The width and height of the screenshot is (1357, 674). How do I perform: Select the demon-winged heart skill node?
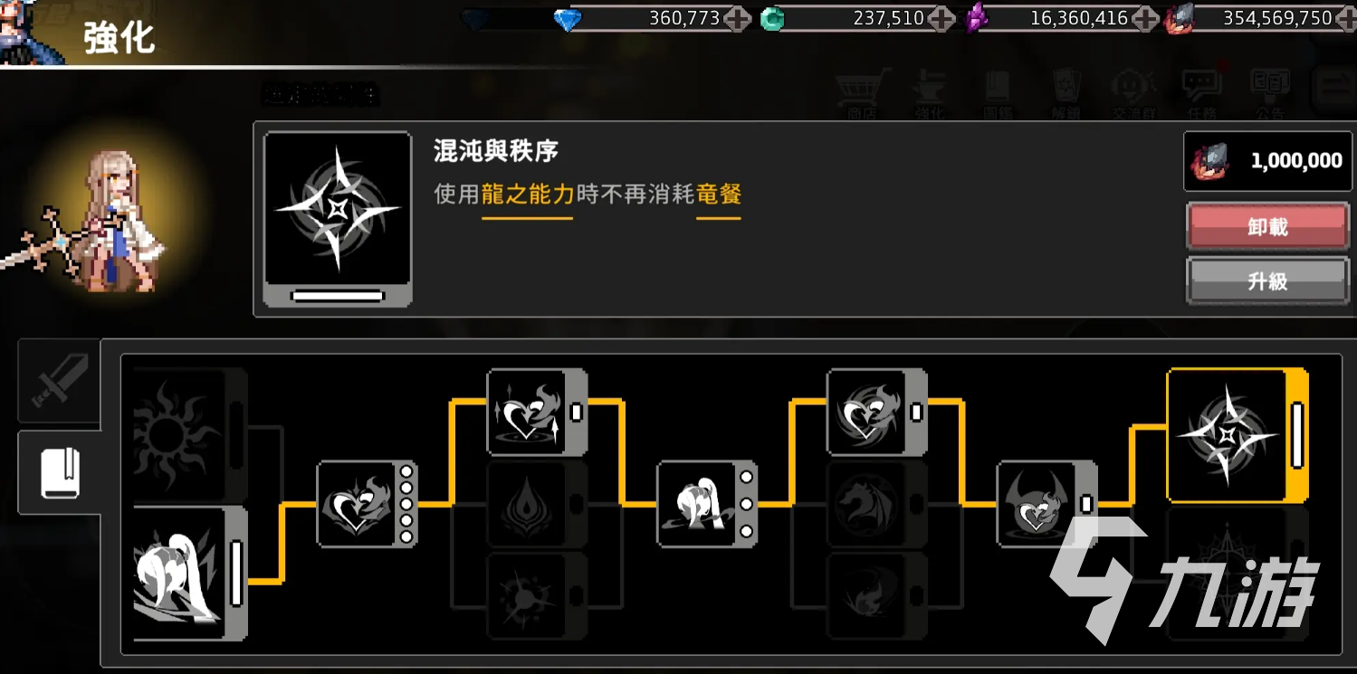pos(1047,504)
